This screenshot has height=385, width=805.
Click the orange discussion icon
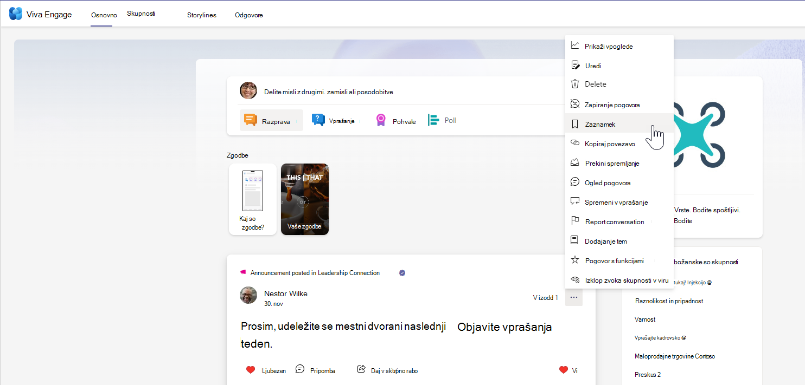point(251,120)
